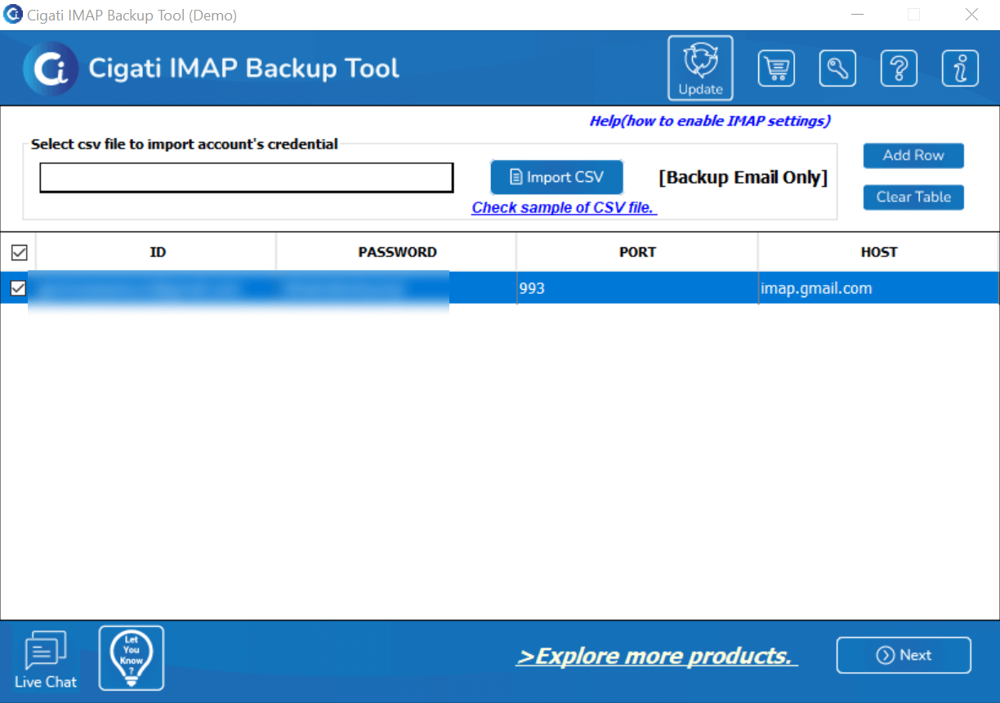Click the blurred ID cell in first row
Viewport: 1000px width, 703px height.
(157, 288)
